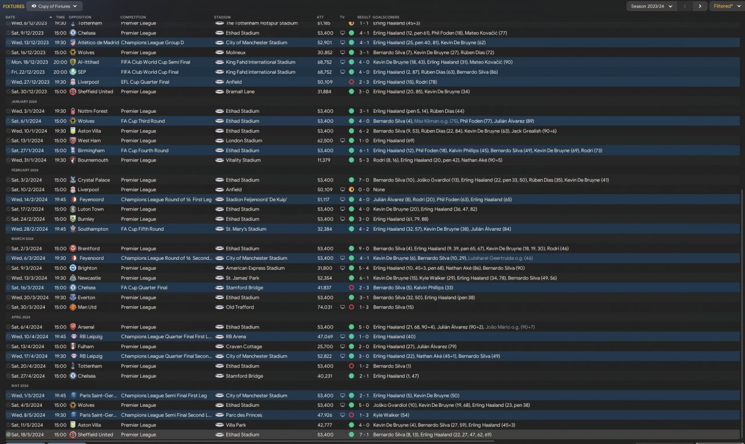Click the stadium icon beside Old Trafford
This screenshot has height=444, width=745.
(x=219, y=307)
